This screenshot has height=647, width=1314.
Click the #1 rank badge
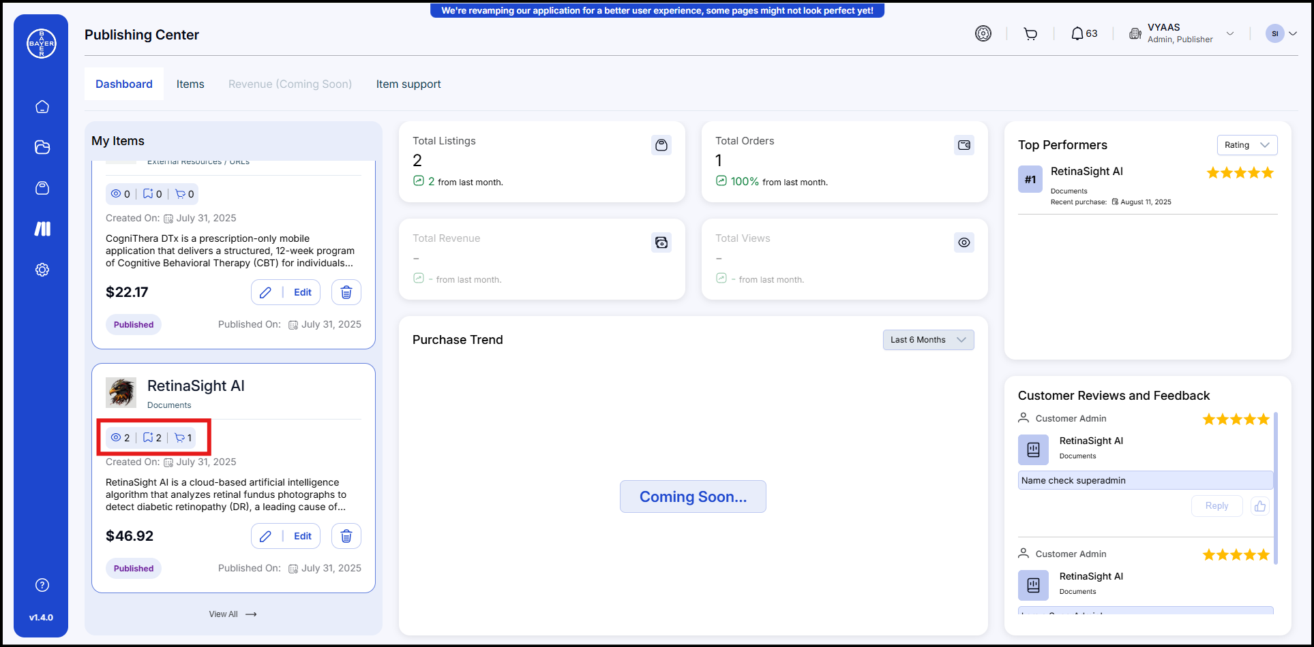tap(1030, 180)
